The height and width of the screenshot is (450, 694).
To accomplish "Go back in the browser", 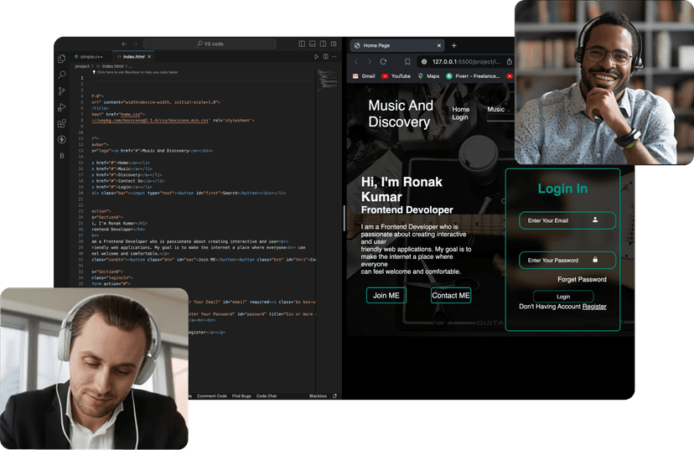I will pos(356,61).
